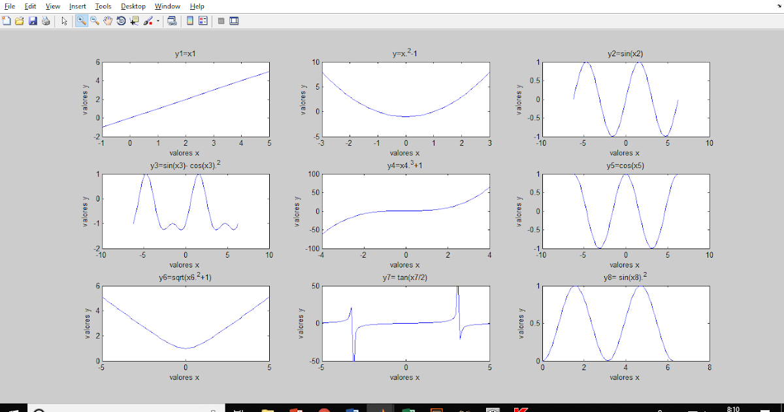The height and width of the screenshot is (412, 784).
Task: Toggle the Show Plot Tools and Dock Figure button
Action: pos(234,20)
